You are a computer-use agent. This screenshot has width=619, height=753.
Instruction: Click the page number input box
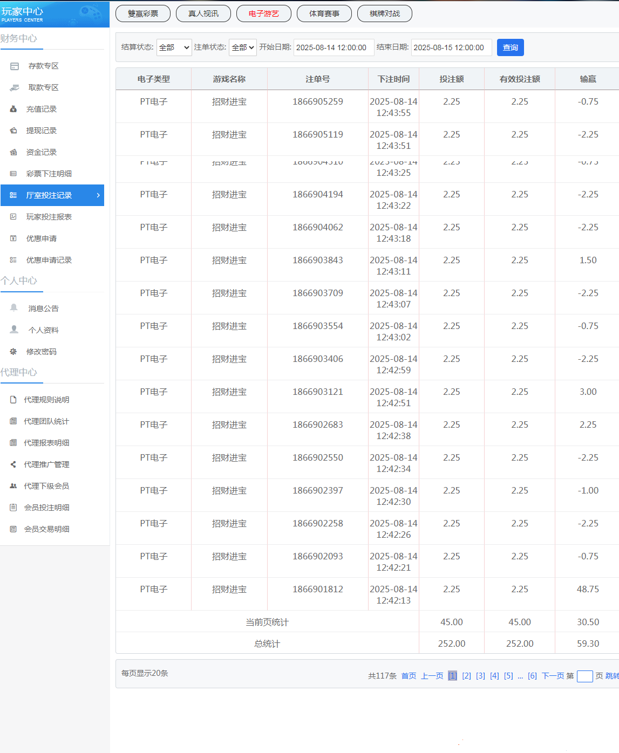point(584,676)
